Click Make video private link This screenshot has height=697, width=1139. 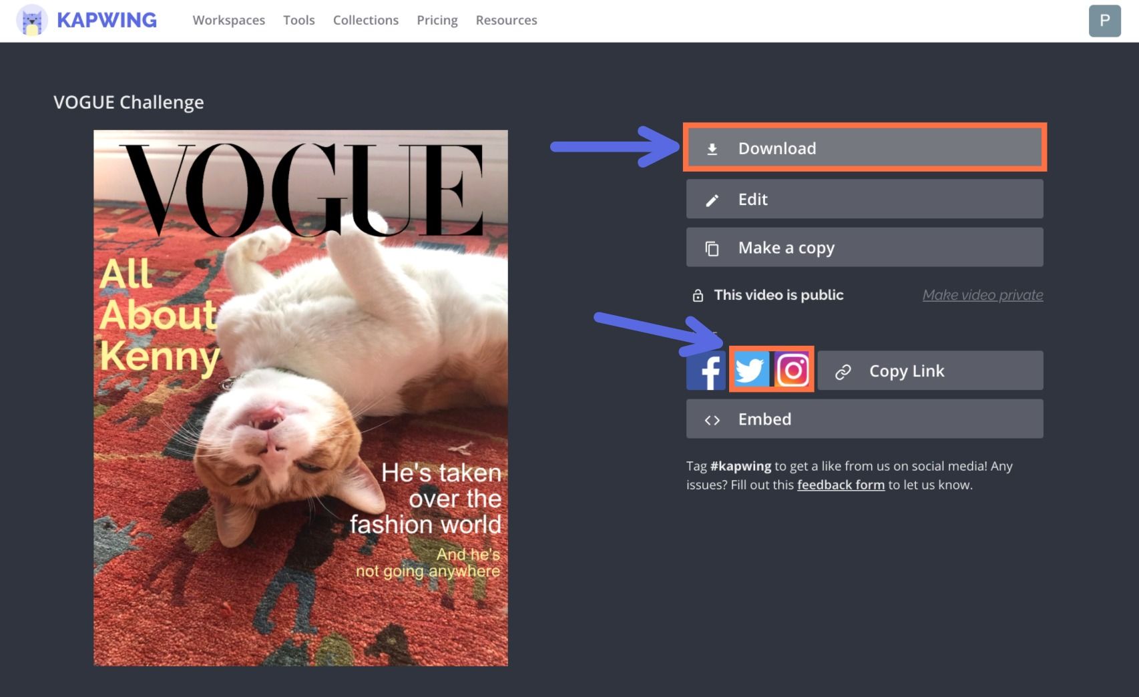click(983, 295)
